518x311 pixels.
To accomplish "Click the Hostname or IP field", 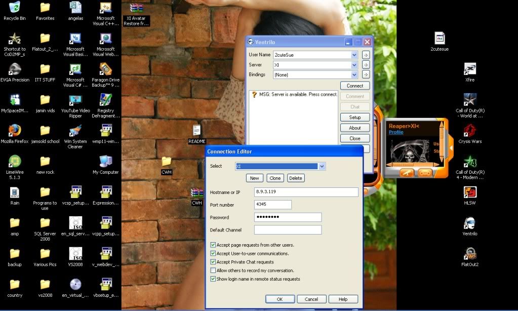I will [x=306, y=192].
